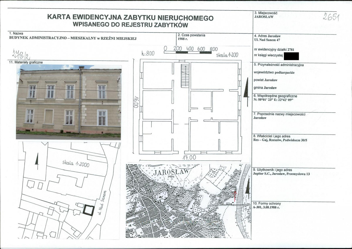Click the '1. Nazwa' field label
This screenshot has height=249, width=352.
click(16, 34)
